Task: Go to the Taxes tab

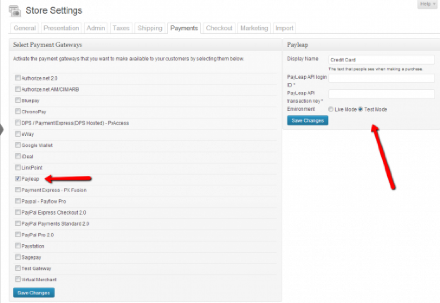Action: click(121, 28)
